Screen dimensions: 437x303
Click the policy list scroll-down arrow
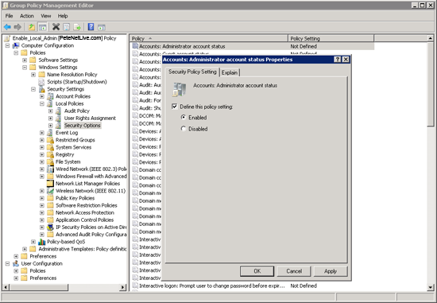pos(431,287)
